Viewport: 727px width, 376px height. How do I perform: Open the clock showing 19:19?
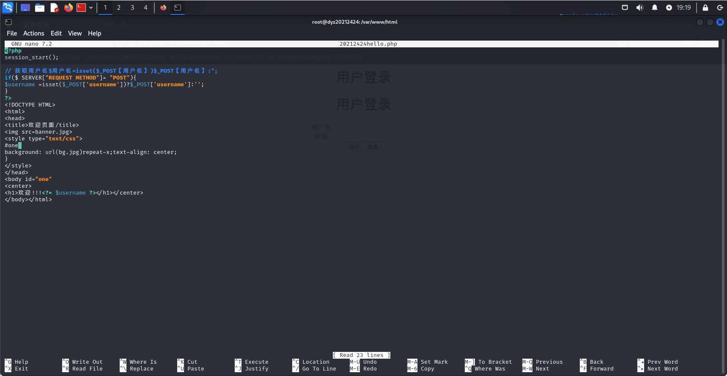[683, 8]
